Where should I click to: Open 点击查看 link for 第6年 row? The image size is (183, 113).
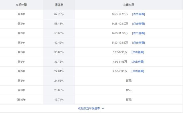coord(138,62)
